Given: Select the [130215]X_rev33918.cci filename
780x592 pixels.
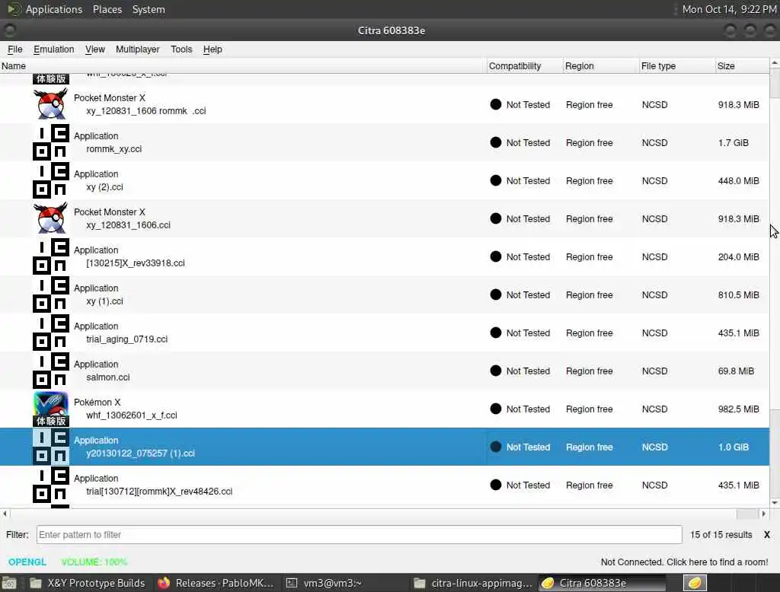Looking at the screenshot, I should tap(136, 263).
